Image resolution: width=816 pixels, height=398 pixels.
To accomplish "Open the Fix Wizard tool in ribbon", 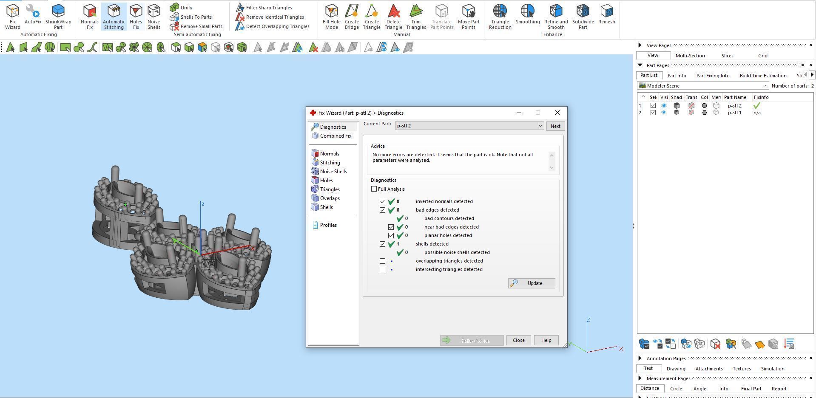I will [13, 17].
